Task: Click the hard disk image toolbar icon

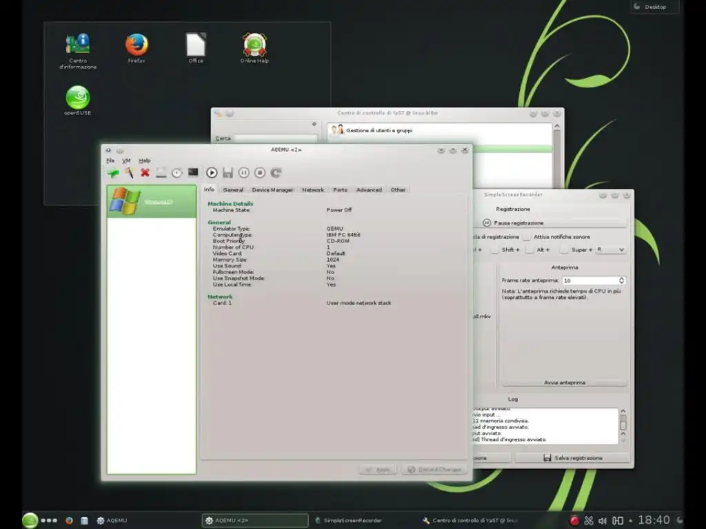Action: point(161,173)
